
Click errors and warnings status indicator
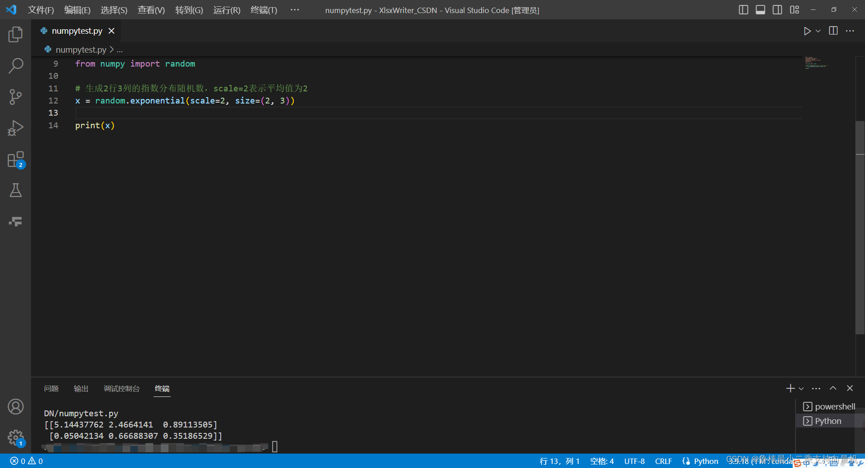coord(27,461)
